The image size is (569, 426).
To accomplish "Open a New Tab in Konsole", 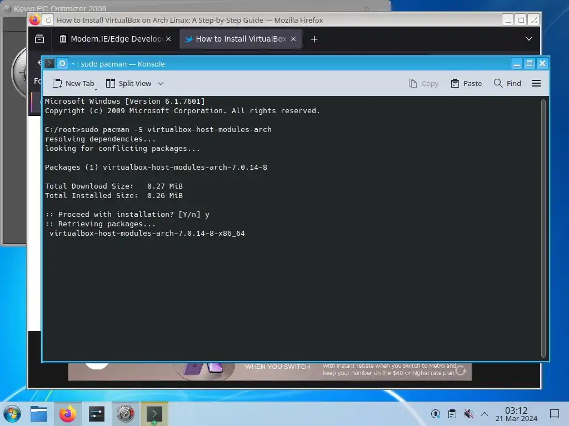I will point(73,83).
